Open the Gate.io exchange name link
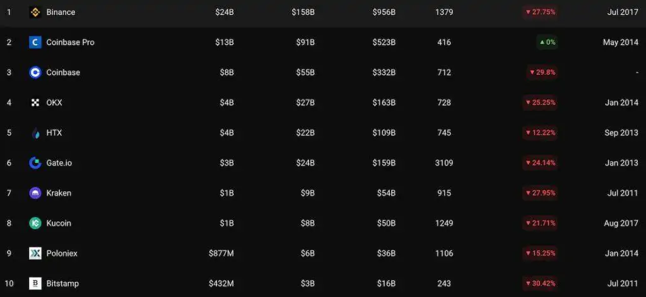The height and width of the screenshot is (297, 646). (x=59, y=163)
